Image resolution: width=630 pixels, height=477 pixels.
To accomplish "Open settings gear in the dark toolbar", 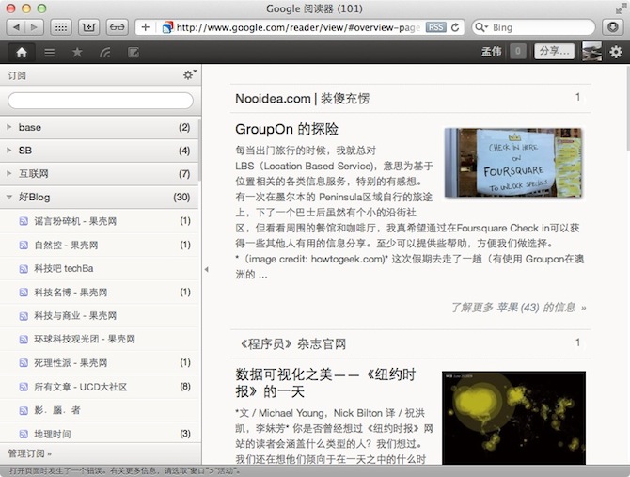I will [x=616, y=52].
